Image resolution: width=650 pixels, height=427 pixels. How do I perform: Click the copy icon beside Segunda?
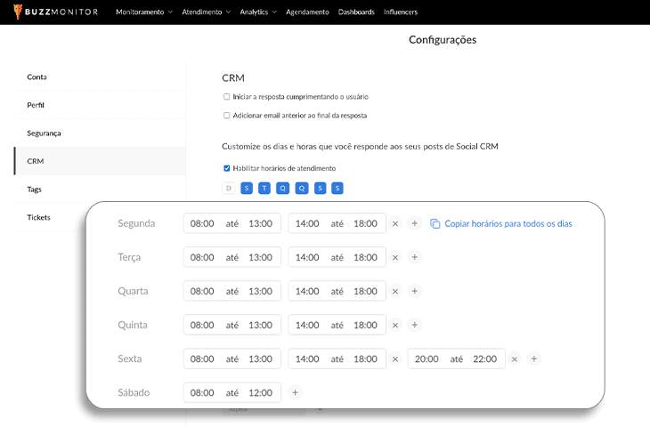(435, 223)
